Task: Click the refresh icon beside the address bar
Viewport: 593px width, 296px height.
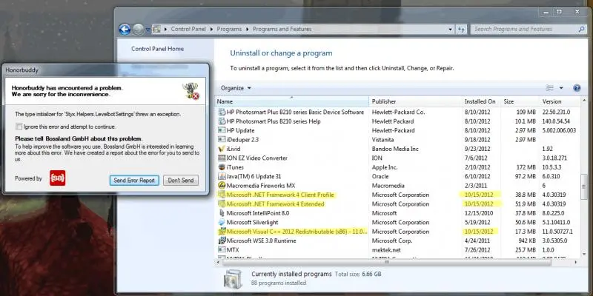Action: point(461,29)
